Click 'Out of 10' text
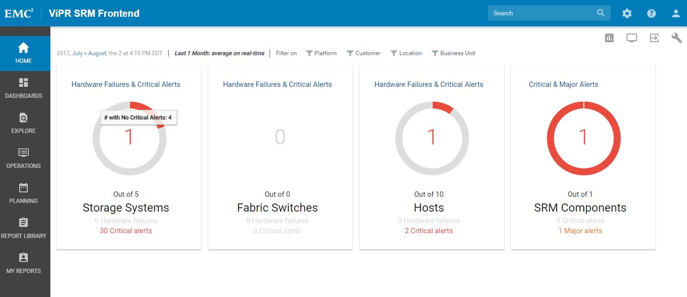This screenshot has width=687, height=297. [429, 194]
